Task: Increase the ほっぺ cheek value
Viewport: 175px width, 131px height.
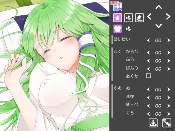Action: [169, 106]
